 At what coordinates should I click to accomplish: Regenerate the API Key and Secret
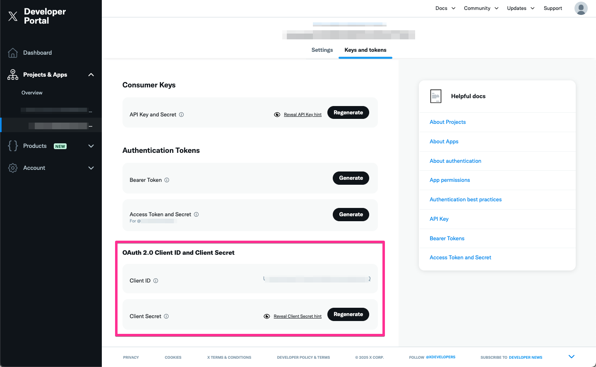click(348, 113)
